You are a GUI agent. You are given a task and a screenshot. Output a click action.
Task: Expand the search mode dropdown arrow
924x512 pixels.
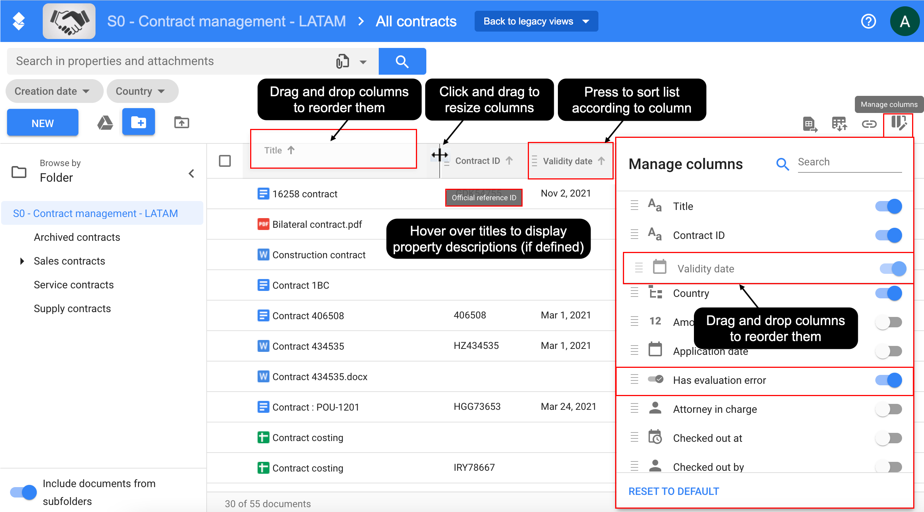(x=363, y=62)
